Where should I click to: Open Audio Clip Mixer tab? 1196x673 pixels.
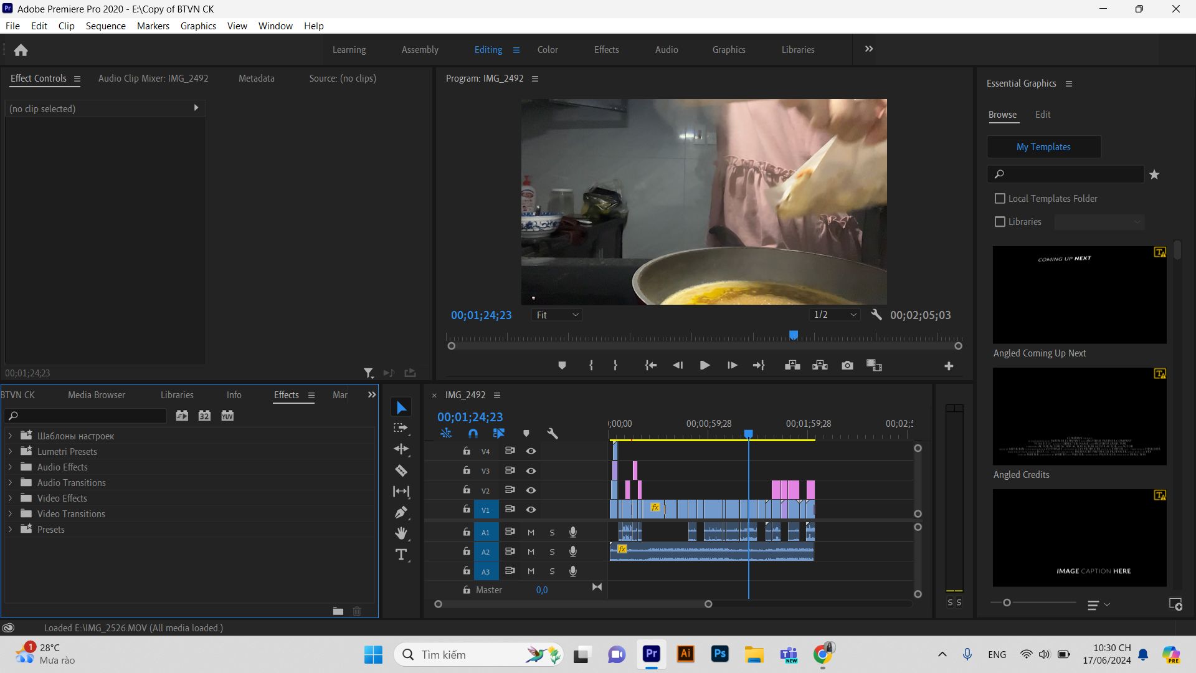(153, 79)
